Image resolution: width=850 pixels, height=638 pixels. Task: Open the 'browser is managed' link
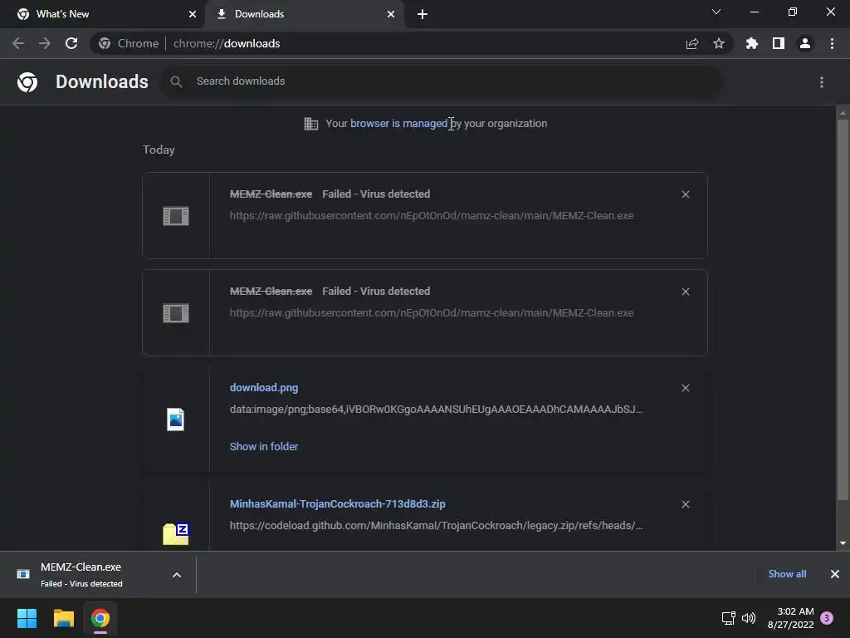tap(398, 124)
